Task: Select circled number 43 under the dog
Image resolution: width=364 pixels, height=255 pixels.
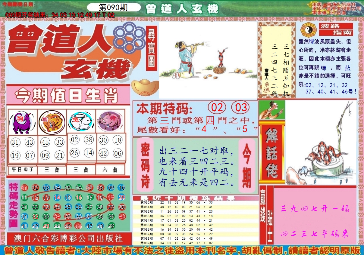Action: coord(30,142)
